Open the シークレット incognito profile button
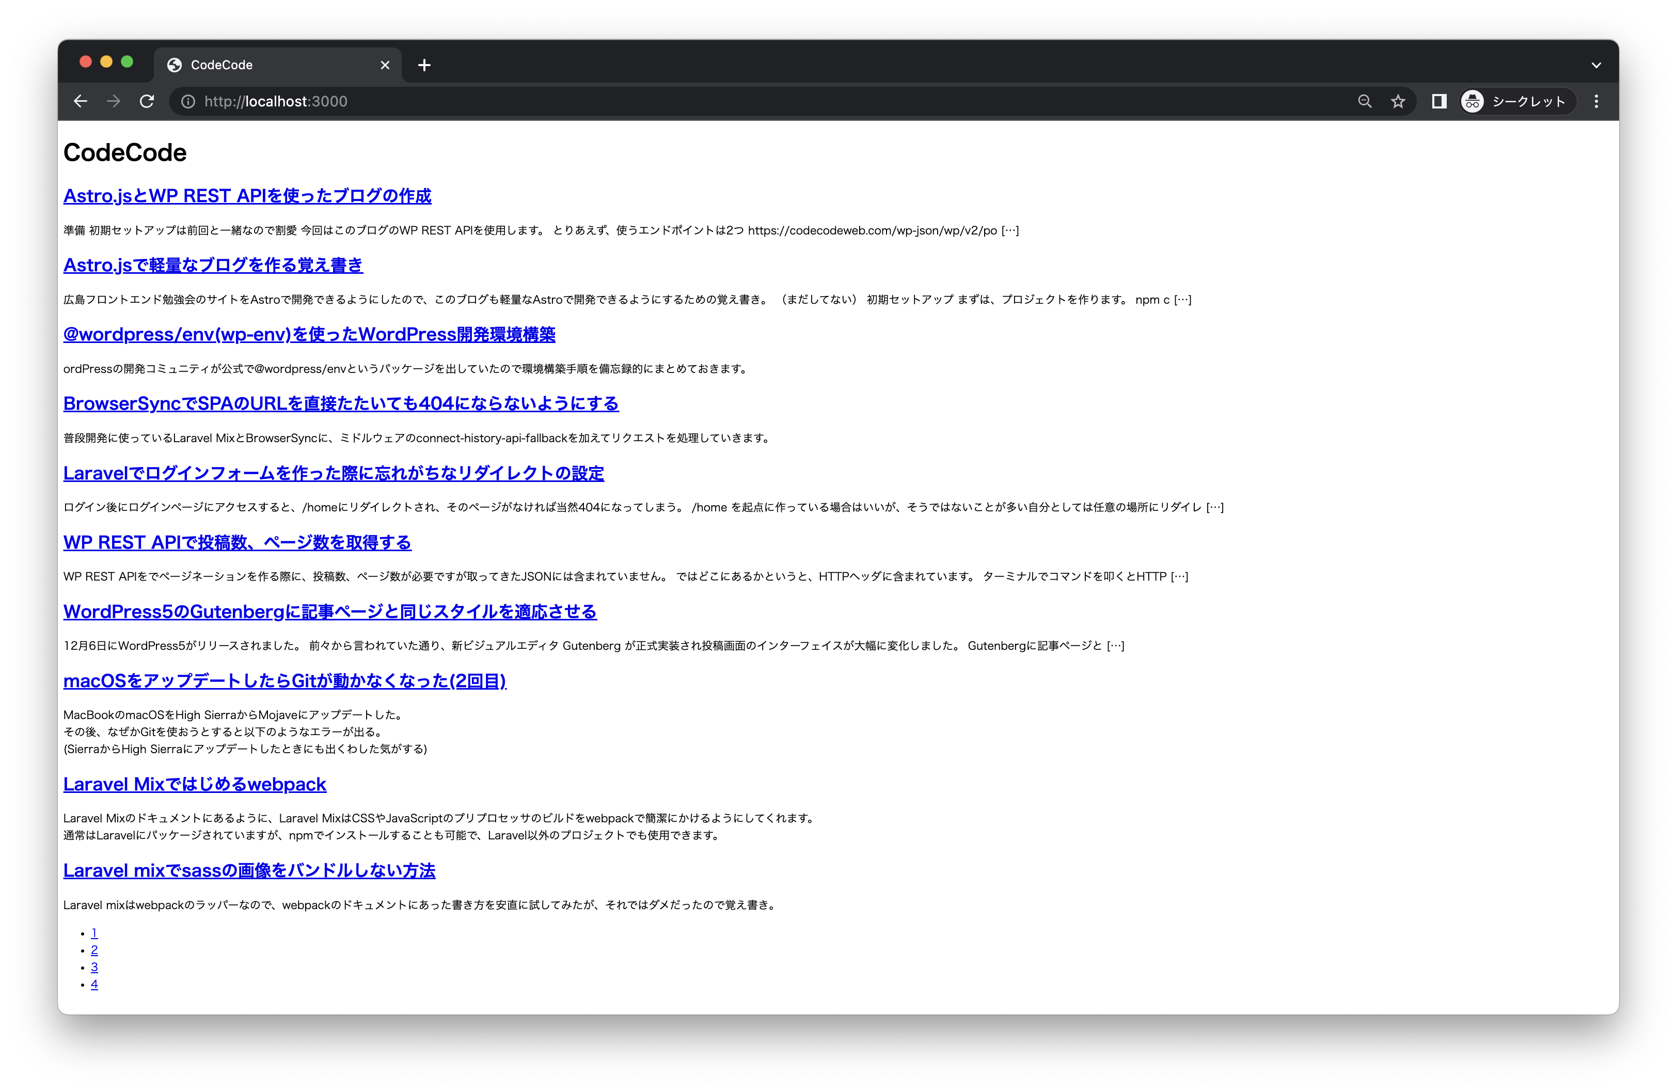The width and height of the screenshot is (1677, 1091). [x=1517, y=101]
